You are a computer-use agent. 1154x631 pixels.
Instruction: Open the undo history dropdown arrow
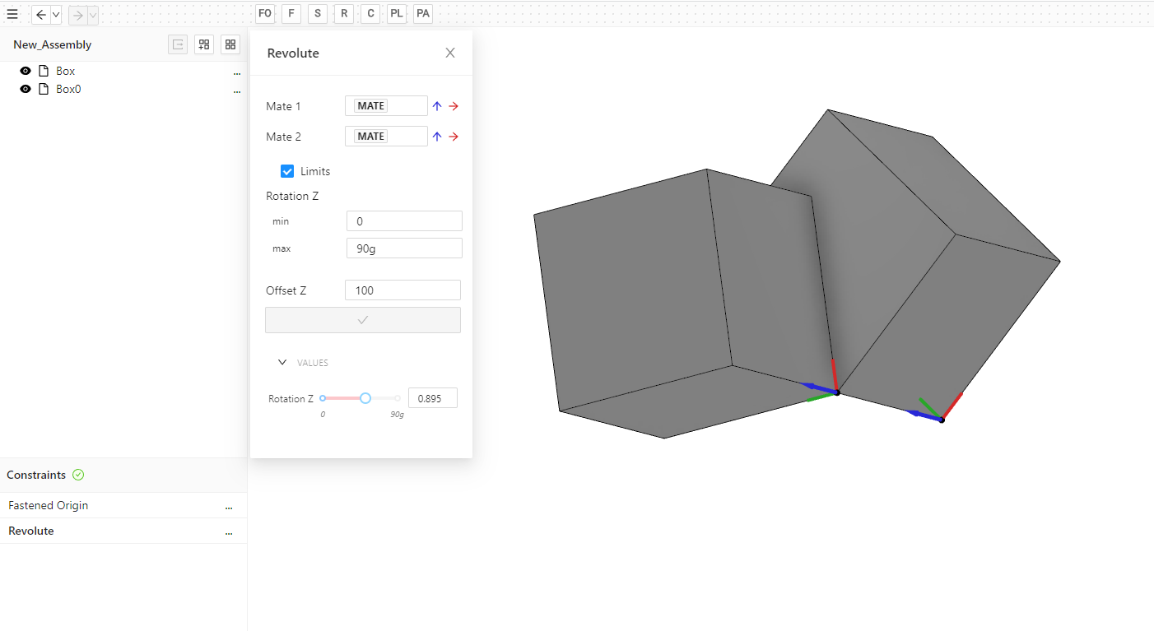tap(56, 15)
